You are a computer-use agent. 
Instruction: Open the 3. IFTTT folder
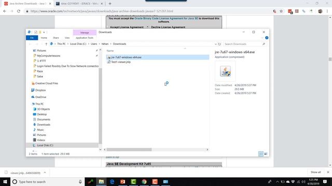tap(41, 61)
